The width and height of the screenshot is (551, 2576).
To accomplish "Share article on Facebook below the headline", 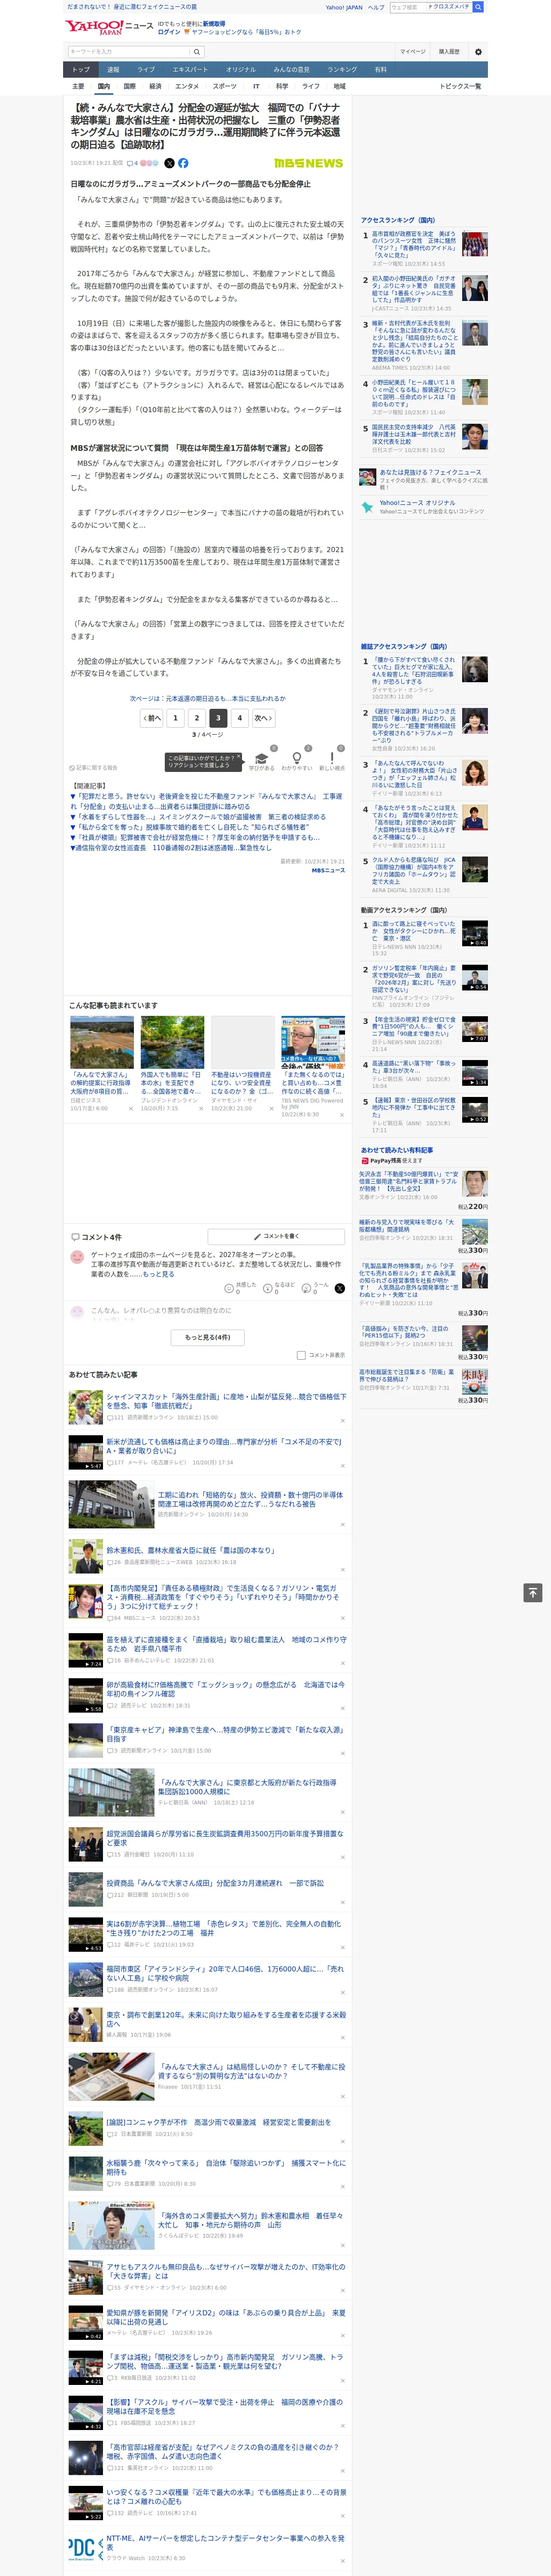I will click(x=183, y=163).
